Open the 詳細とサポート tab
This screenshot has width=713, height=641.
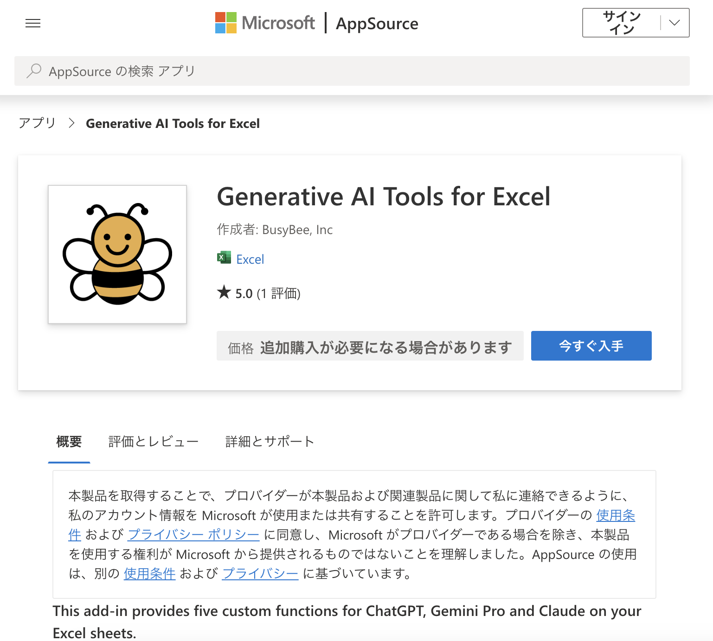pos(270,442)
